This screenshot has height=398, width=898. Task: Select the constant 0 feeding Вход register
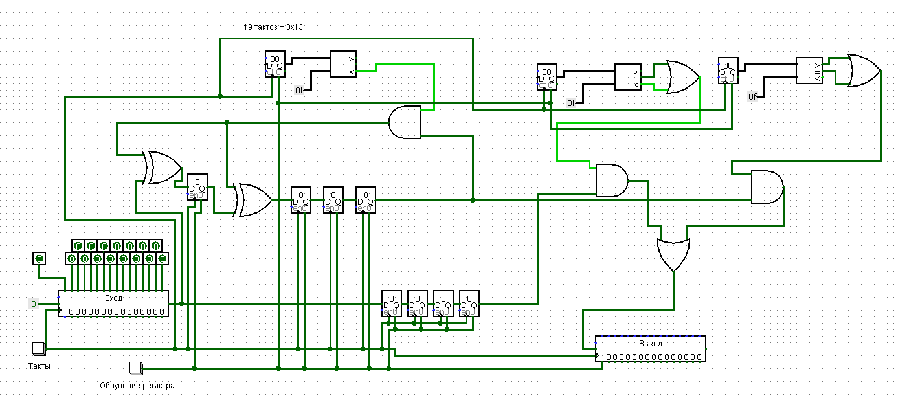pos(33,304)
